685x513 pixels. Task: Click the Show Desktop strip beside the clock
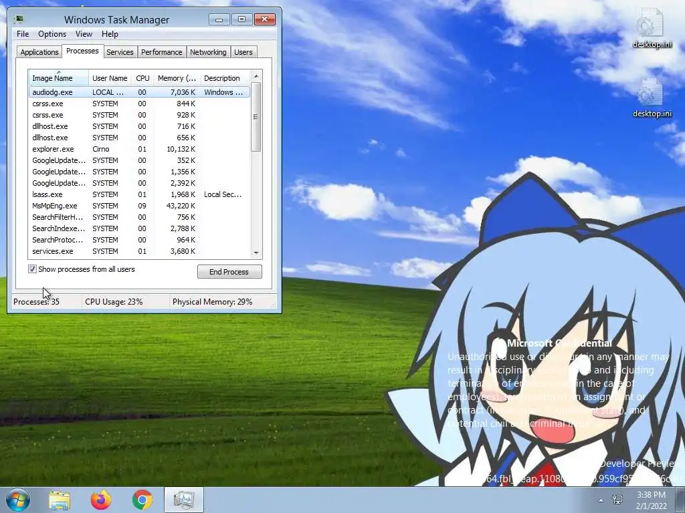[680, 500]
